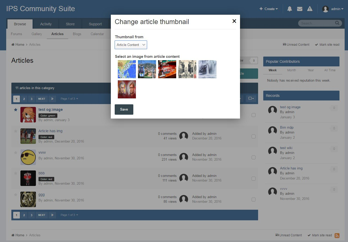Switch to the Activity tab
This screenshot has width=348, height=242.
(x=46, y=24)
